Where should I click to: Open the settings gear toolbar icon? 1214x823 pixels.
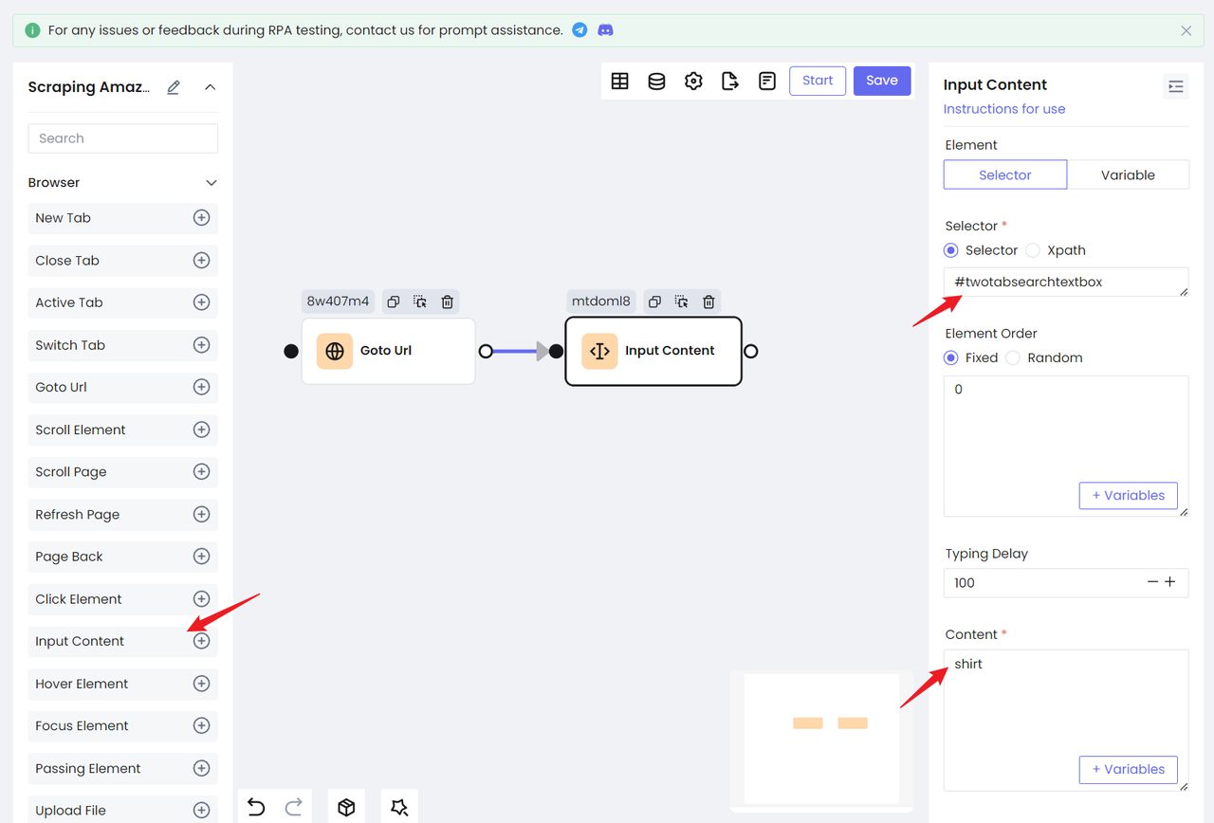pos(693,81)
